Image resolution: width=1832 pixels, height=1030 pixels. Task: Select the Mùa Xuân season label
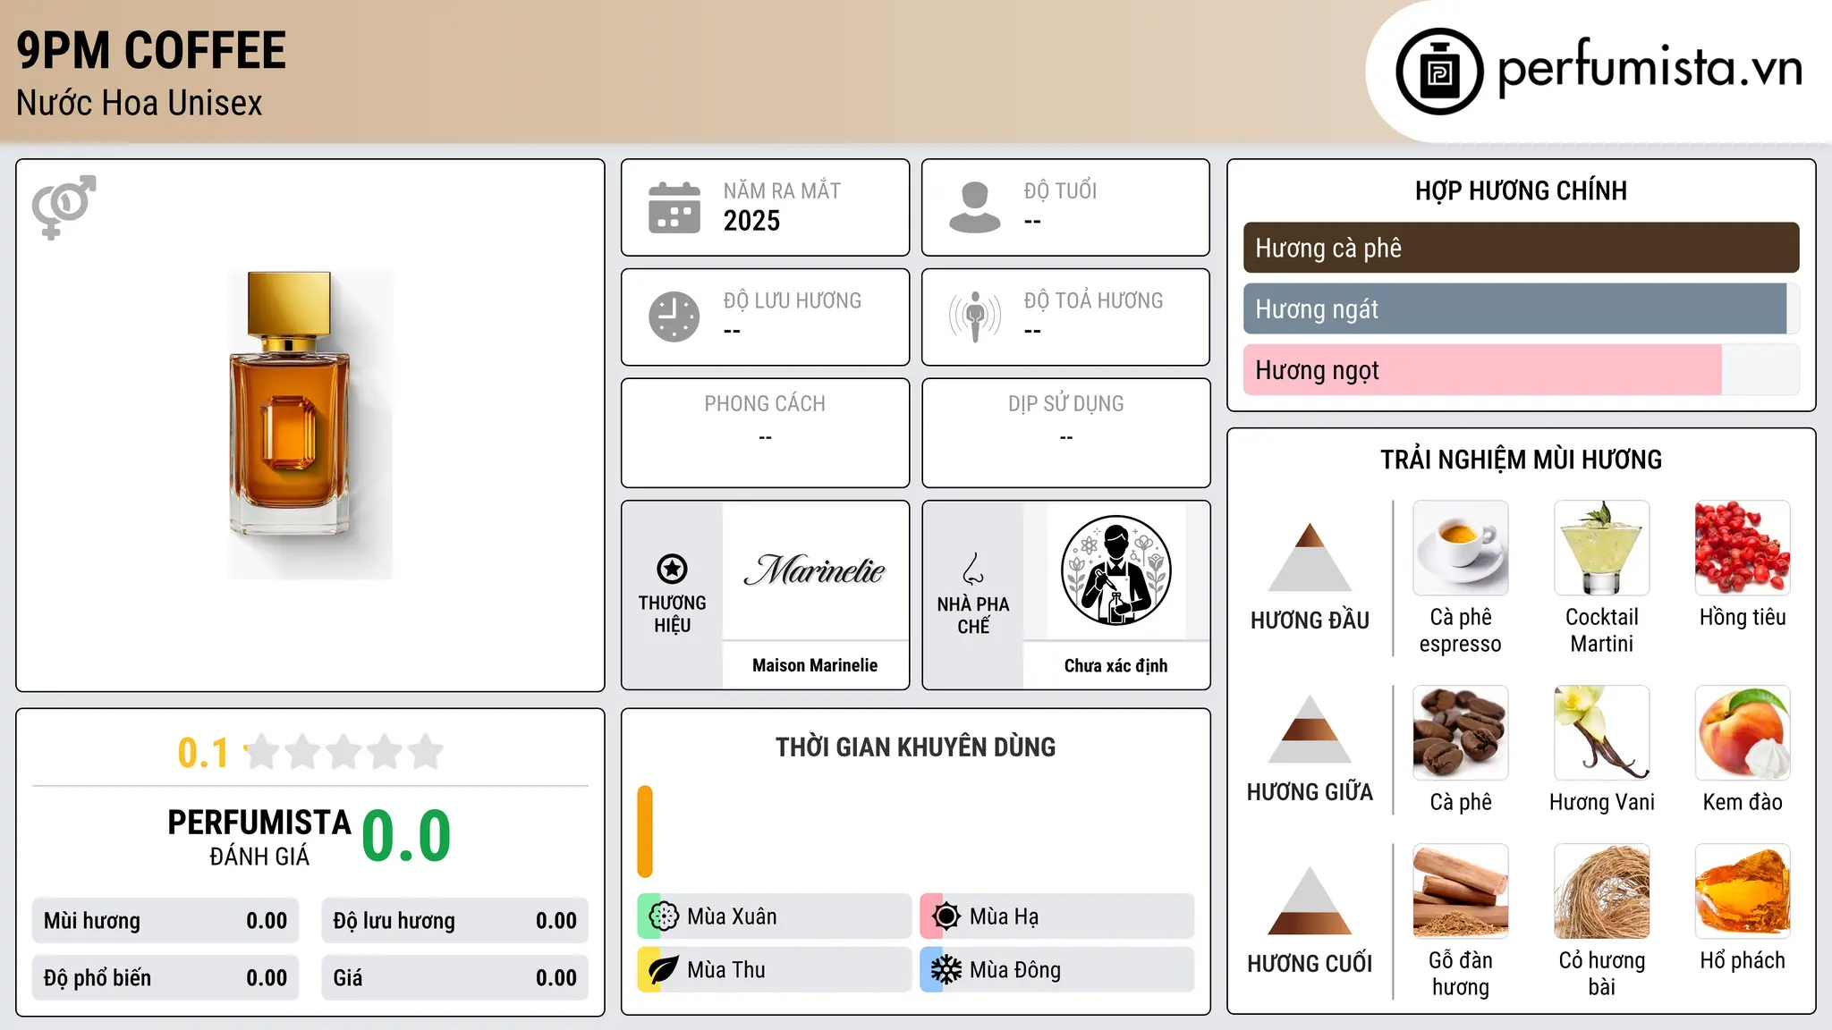(732, 916)
